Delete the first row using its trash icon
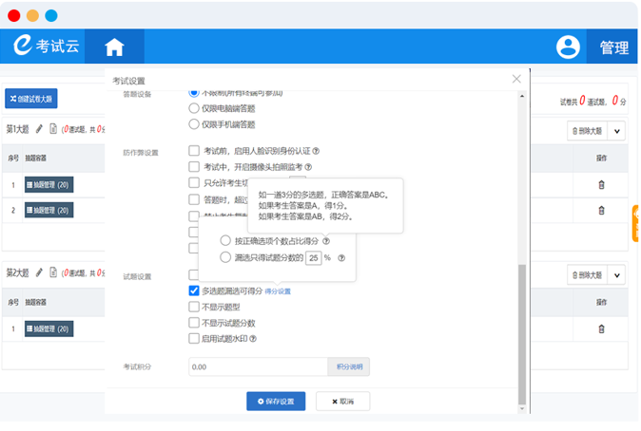641x431 pixels. 600,185
